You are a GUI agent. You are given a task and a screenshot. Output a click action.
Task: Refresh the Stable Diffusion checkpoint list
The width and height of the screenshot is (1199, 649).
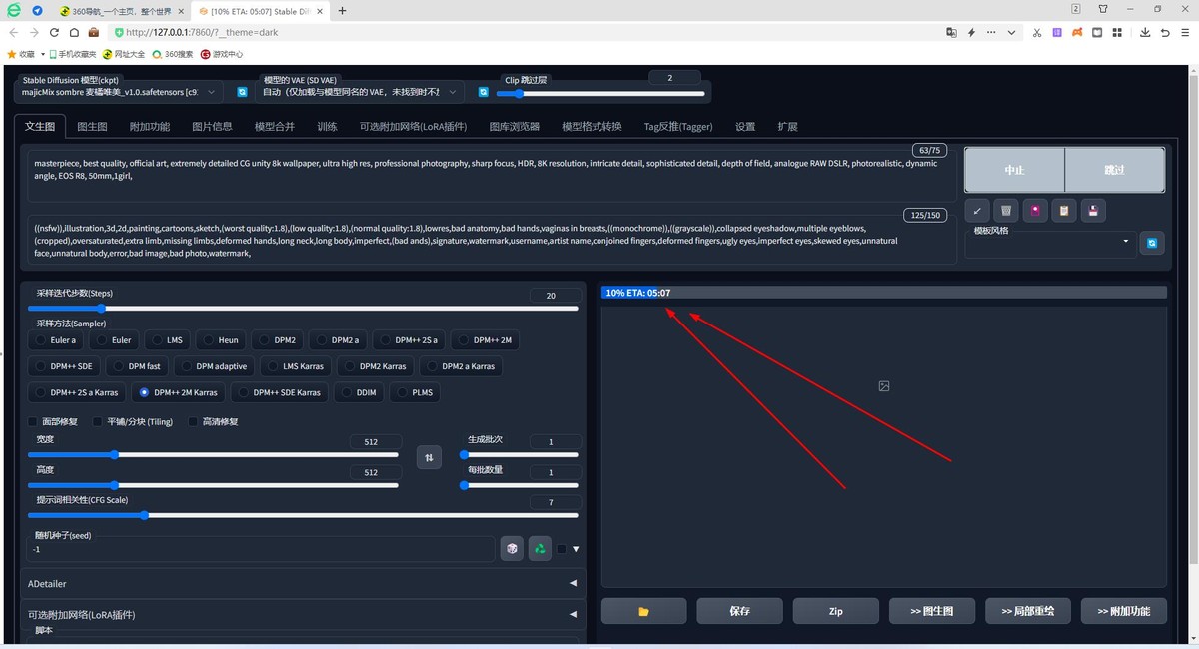pyautogui.click(x=242, y=92)
